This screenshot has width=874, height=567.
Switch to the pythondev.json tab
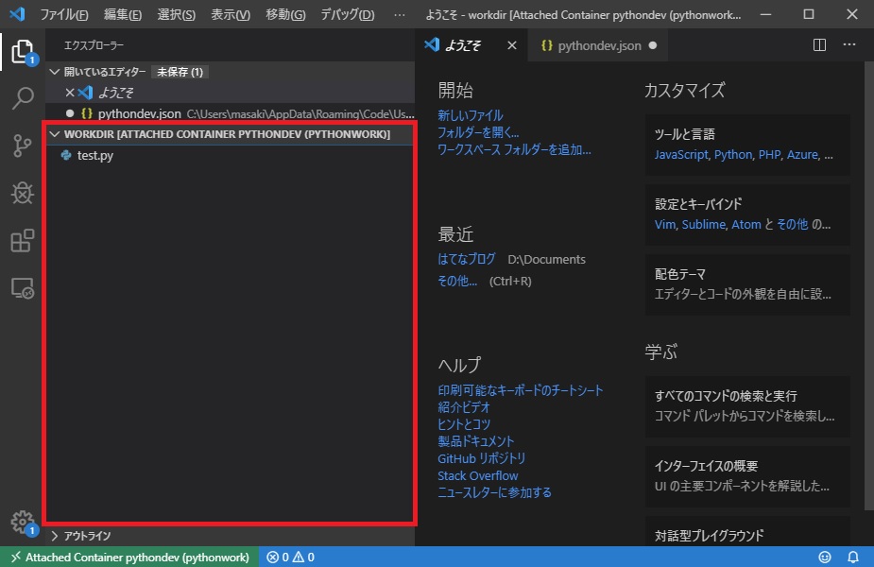click(x=598, y=43)
